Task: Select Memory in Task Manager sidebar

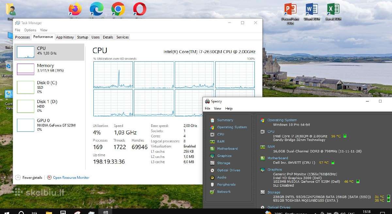Action: 49,69
